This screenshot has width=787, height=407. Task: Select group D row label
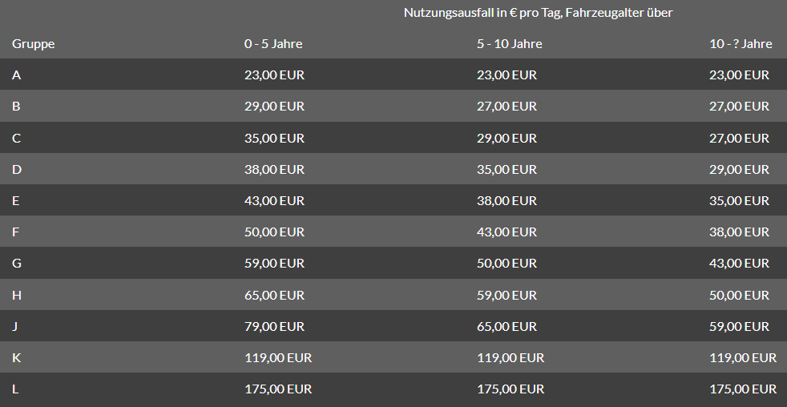pyautogui.click(x=17, y=169)
